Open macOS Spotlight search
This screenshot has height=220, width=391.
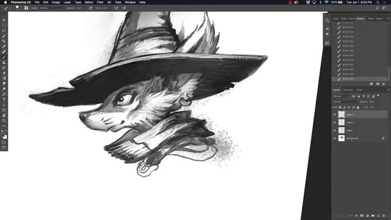[x=378, y=2]
